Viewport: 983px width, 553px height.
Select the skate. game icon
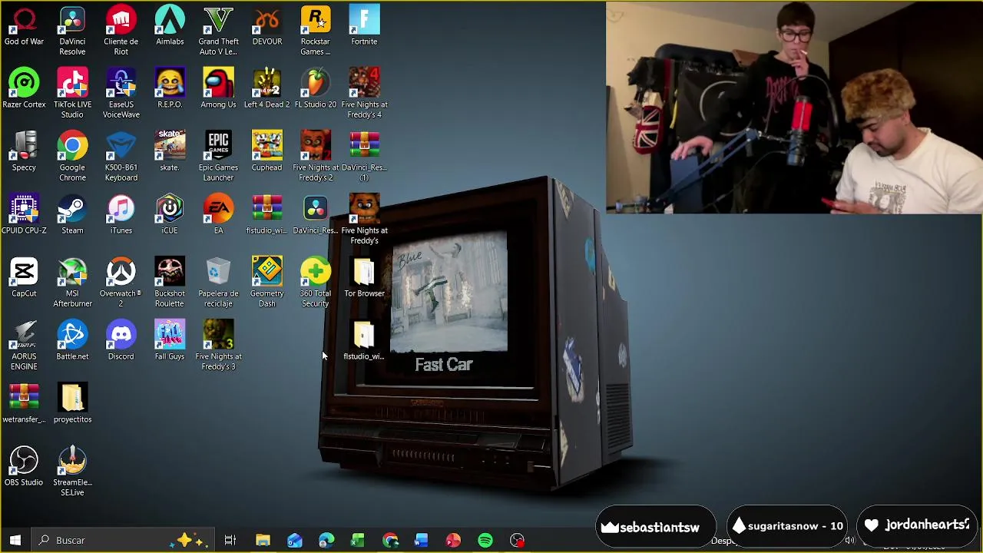(170, 152)
